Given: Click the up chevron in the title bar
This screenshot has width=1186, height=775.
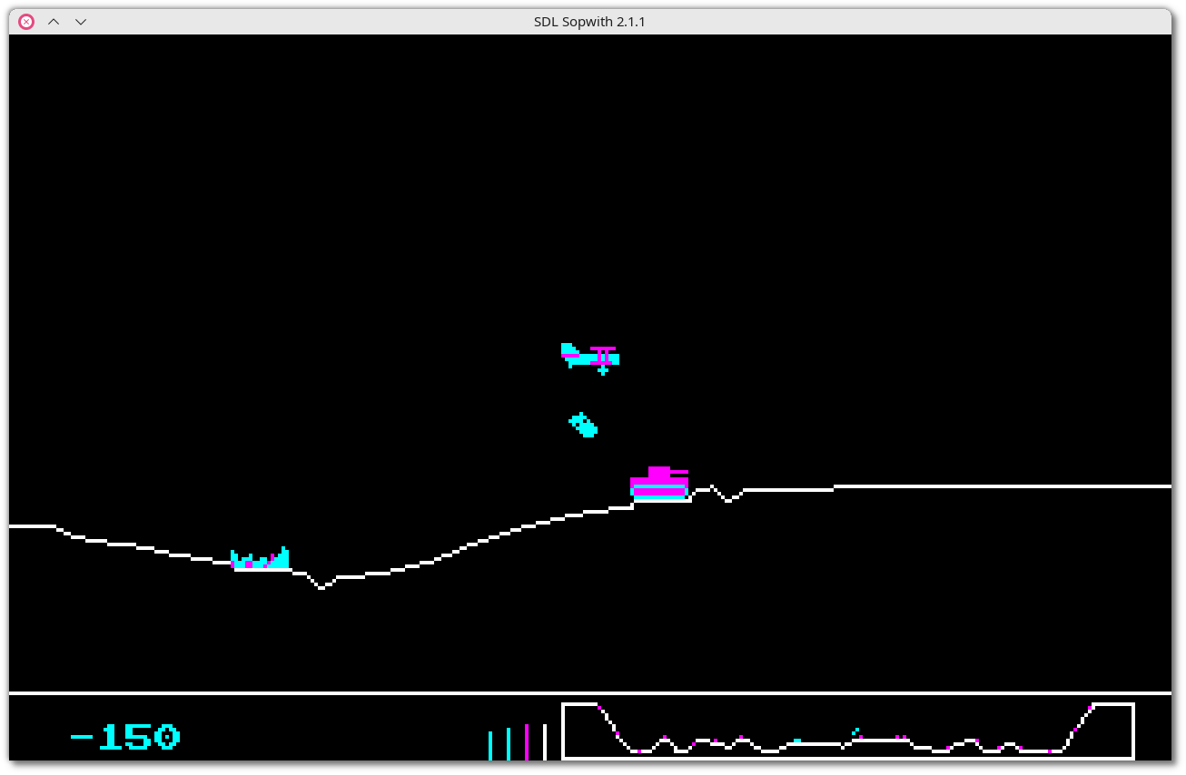Looking at the screenshot, I should click(x=54, y=22).
